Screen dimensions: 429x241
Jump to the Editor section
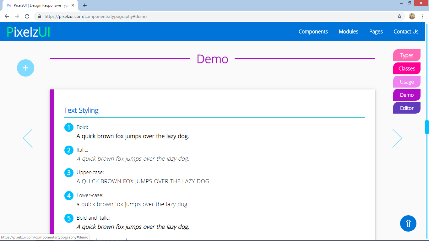pyautogui.click(x=407, y=108)
